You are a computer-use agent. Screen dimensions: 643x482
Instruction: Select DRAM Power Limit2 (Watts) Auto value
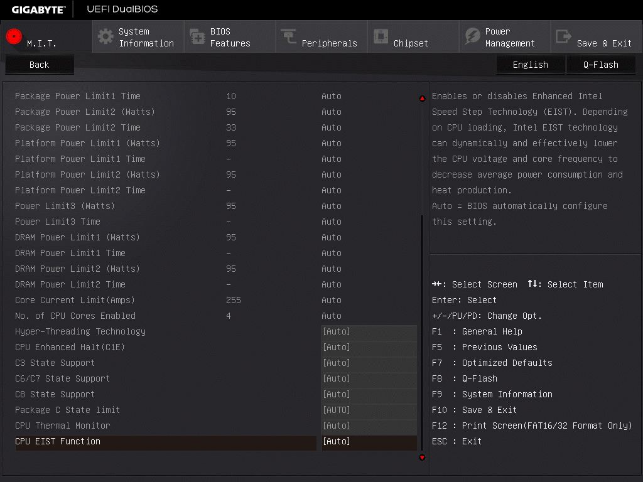(x=332, y=269)
